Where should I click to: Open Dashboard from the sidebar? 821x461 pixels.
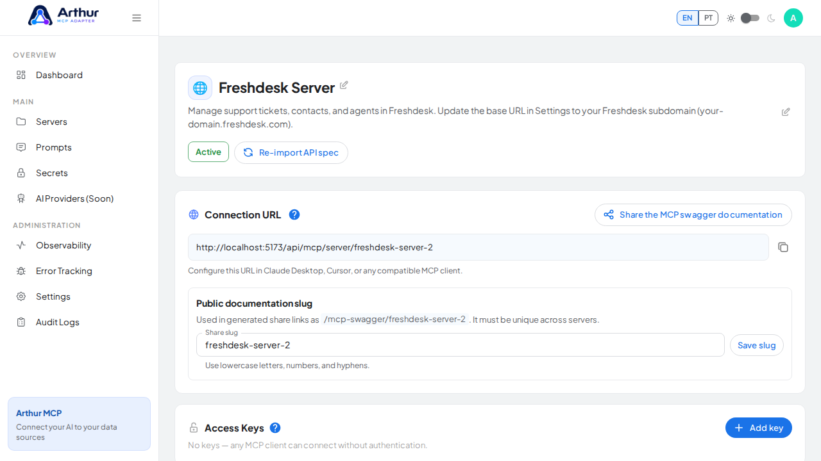tap(79, 75)
